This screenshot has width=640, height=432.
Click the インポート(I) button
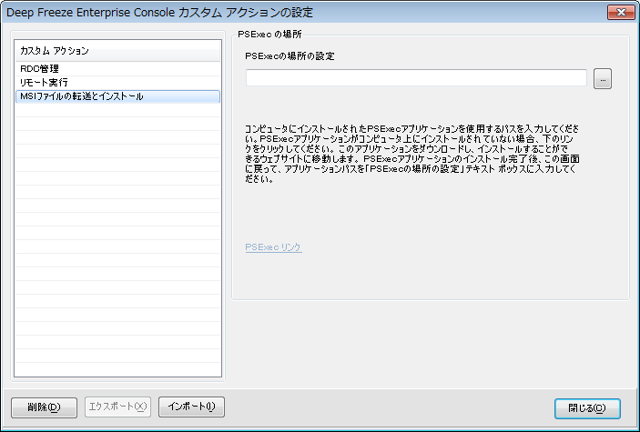(191, 407)
